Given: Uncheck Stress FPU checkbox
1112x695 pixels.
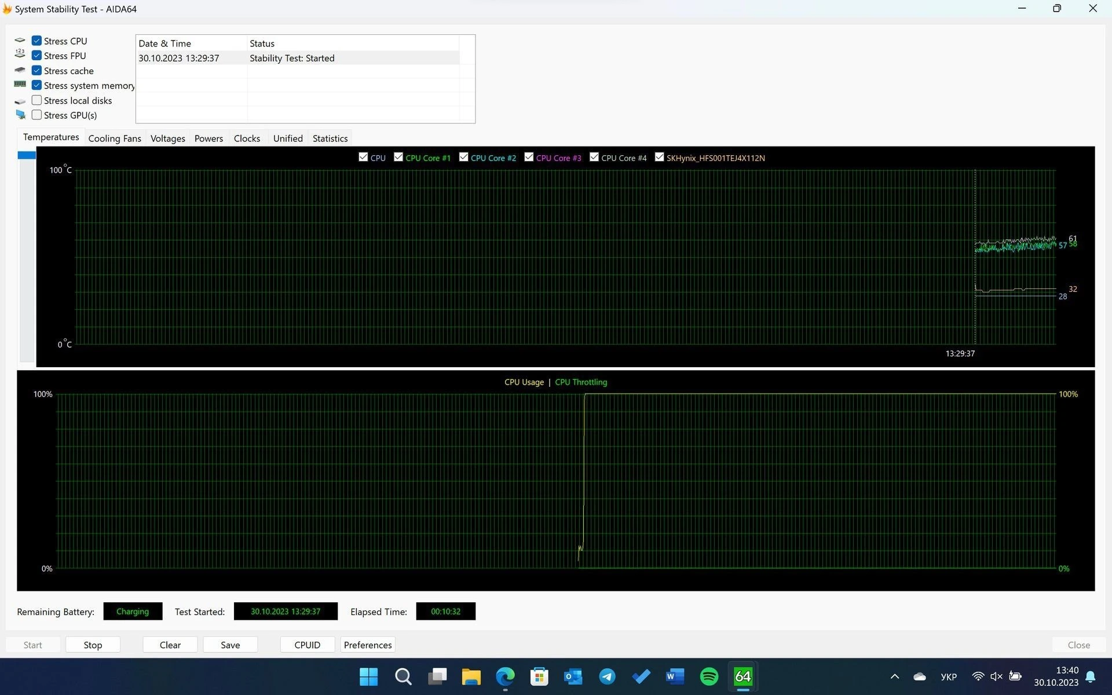Looking at the screenshot, I should (x=36, y=56).
